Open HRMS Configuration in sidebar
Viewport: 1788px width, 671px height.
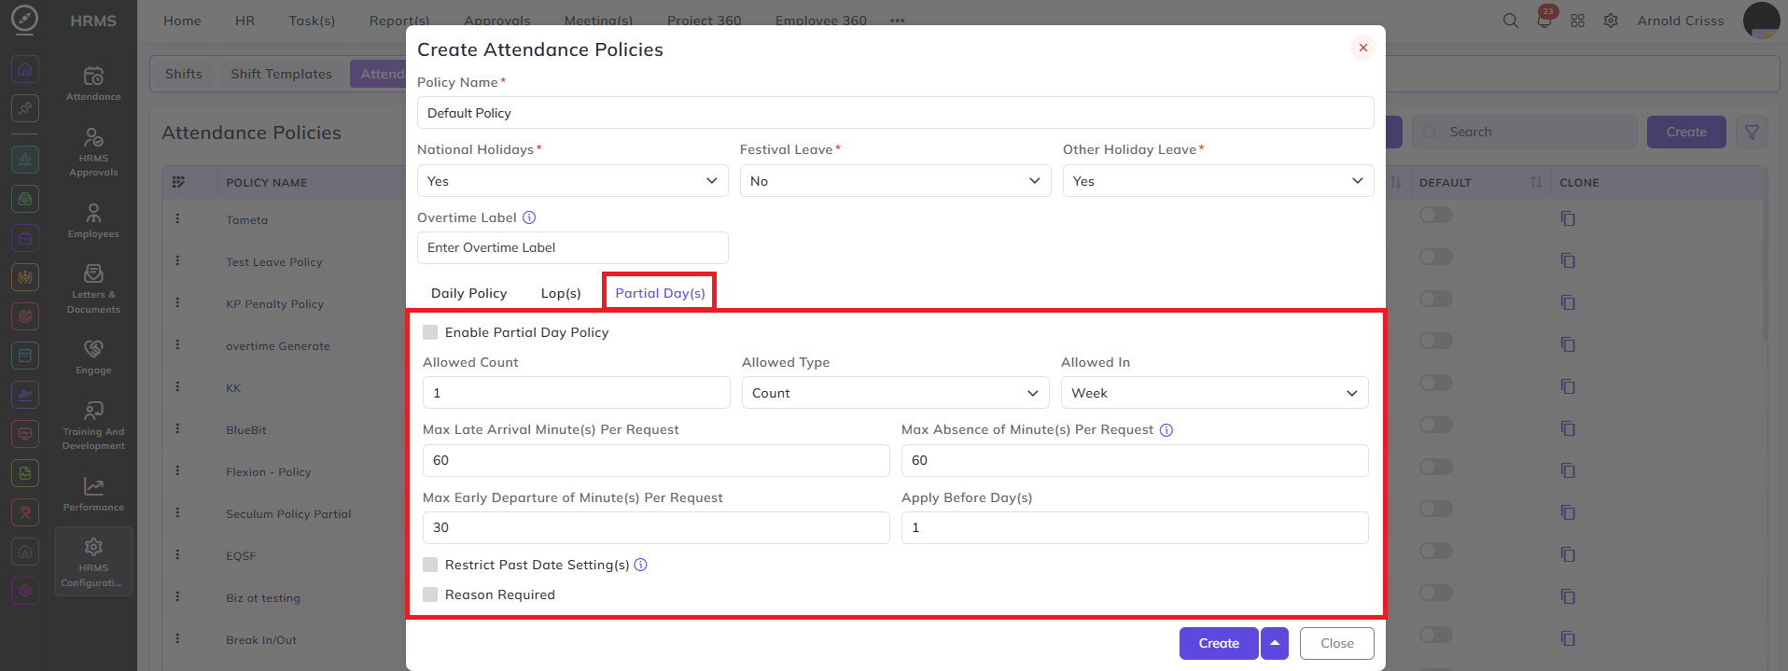click(x=93, y=562)
